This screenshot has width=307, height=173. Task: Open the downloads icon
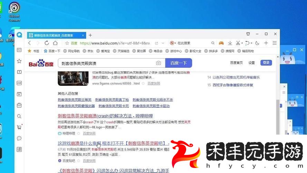(230, 43)
